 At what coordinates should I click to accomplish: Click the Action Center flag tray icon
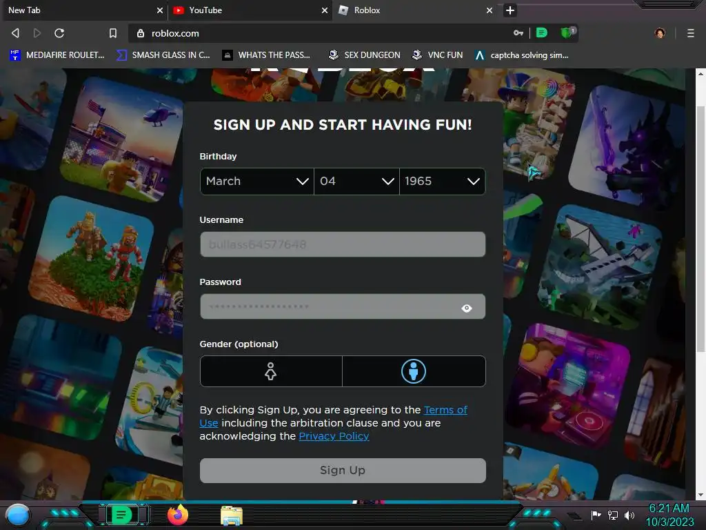(x=596, y=515)
